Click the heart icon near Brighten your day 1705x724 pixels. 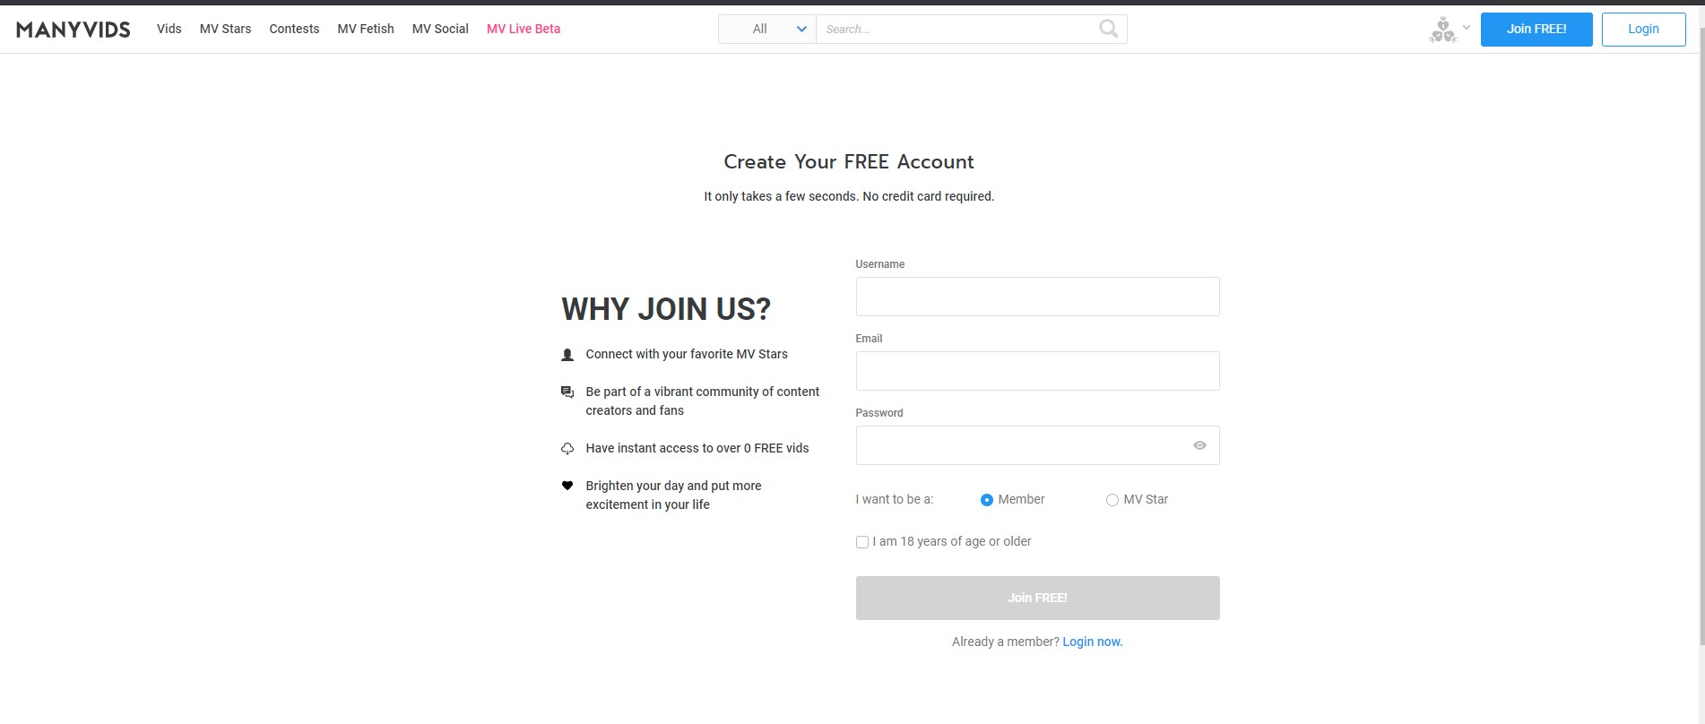point(567,486)
